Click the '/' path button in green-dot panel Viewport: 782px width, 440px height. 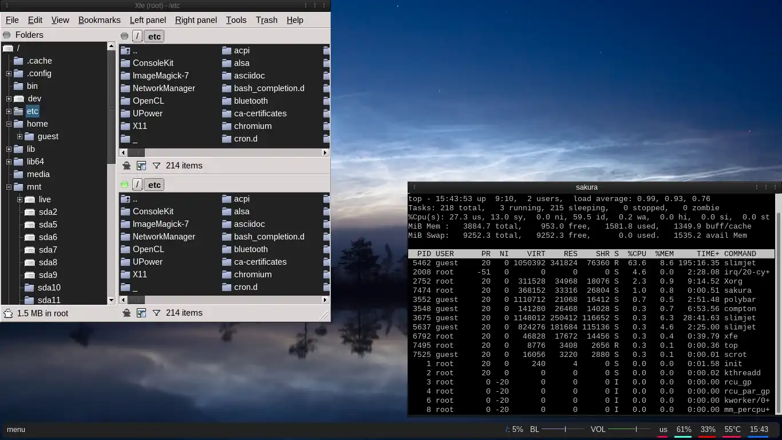(137, 185)
